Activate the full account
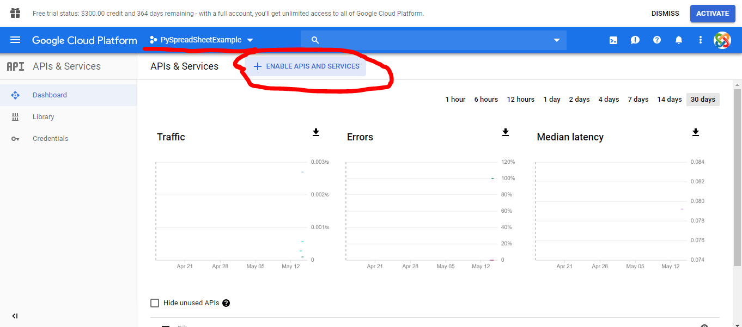 (713, 13)
